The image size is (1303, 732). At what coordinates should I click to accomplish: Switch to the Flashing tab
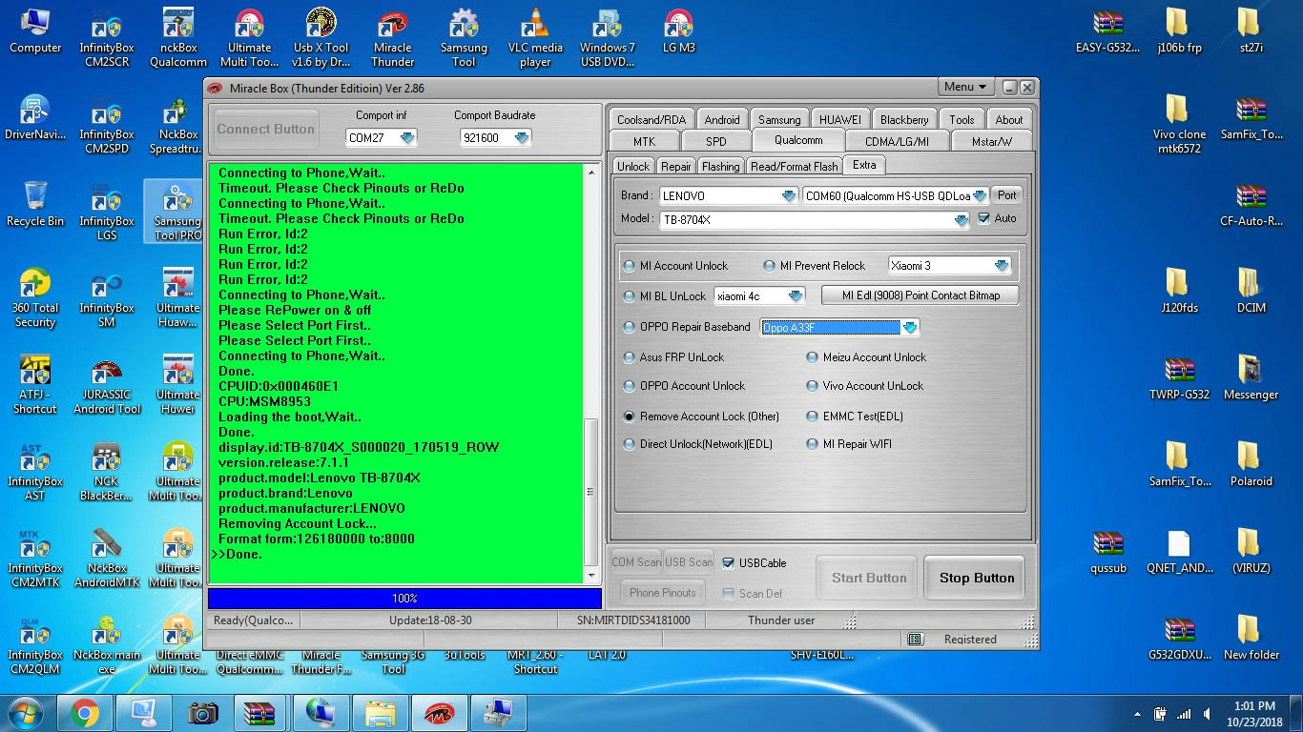720,166
